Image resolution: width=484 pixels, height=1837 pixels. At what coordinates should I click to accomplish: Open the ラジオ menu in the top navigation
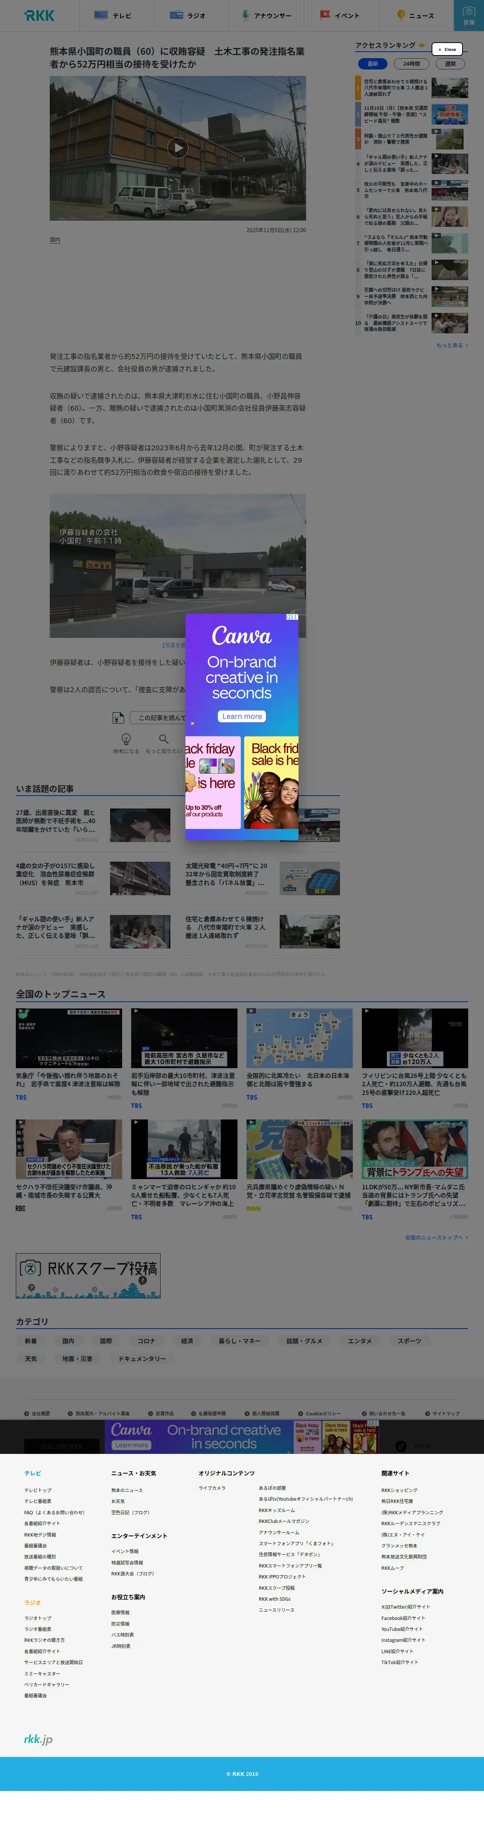click(x=188, y=15)
